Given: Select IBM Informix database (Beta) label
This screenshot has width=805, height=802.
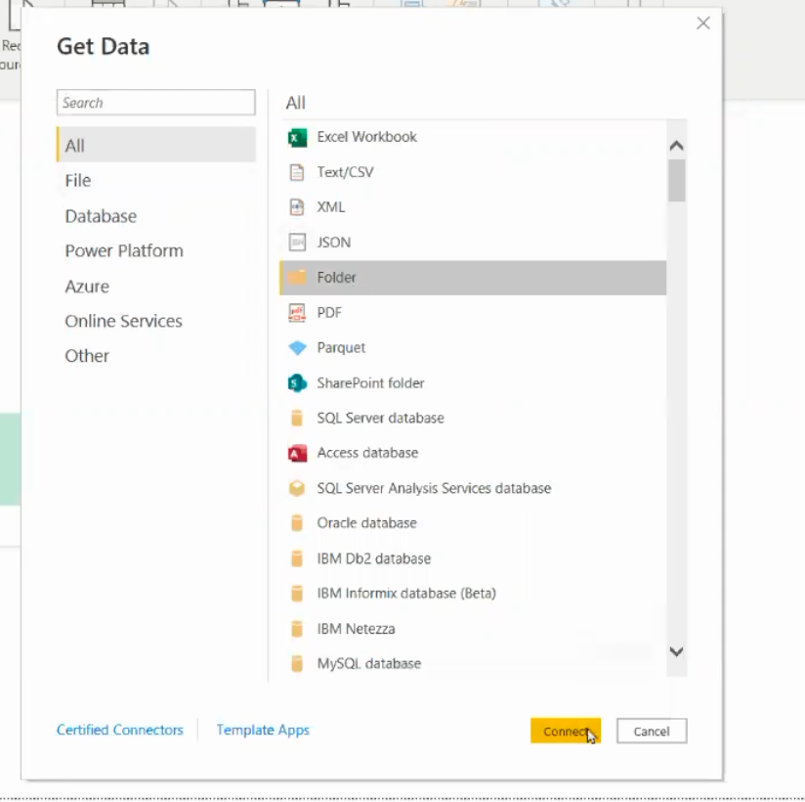Looking at the screenshot, I should 406,594.
